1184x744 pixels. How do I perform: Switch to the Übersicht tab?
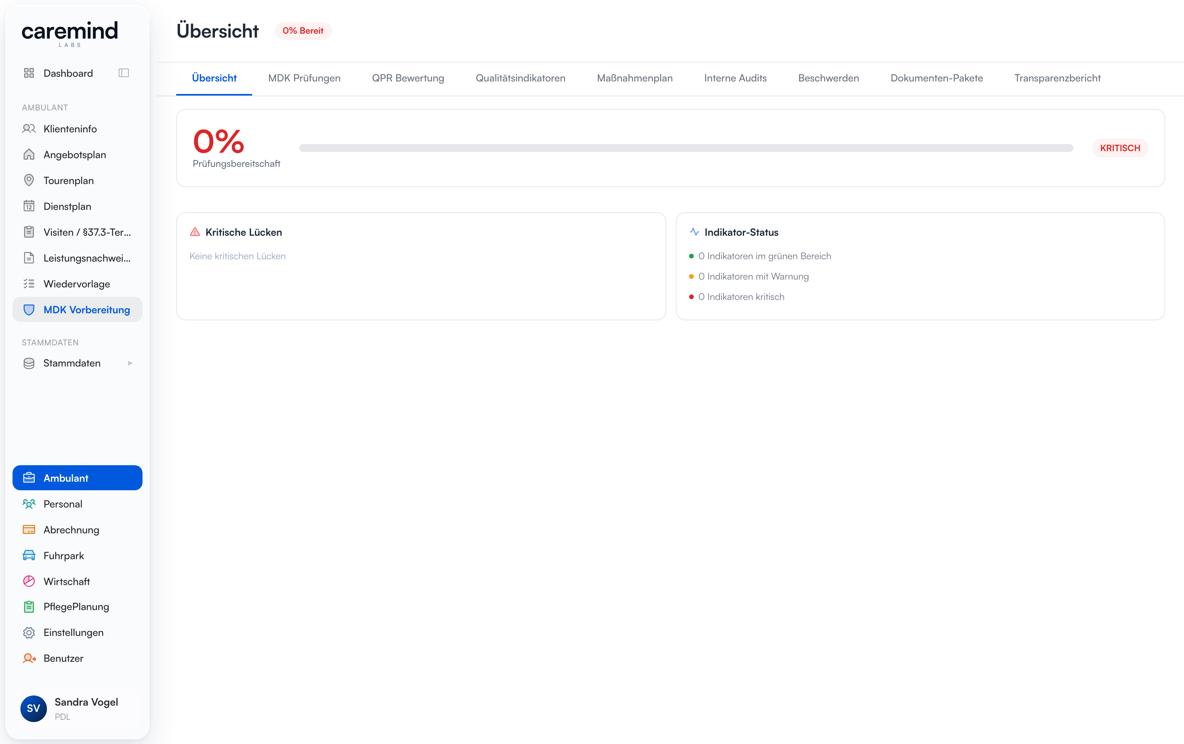[x=215, y=78]
